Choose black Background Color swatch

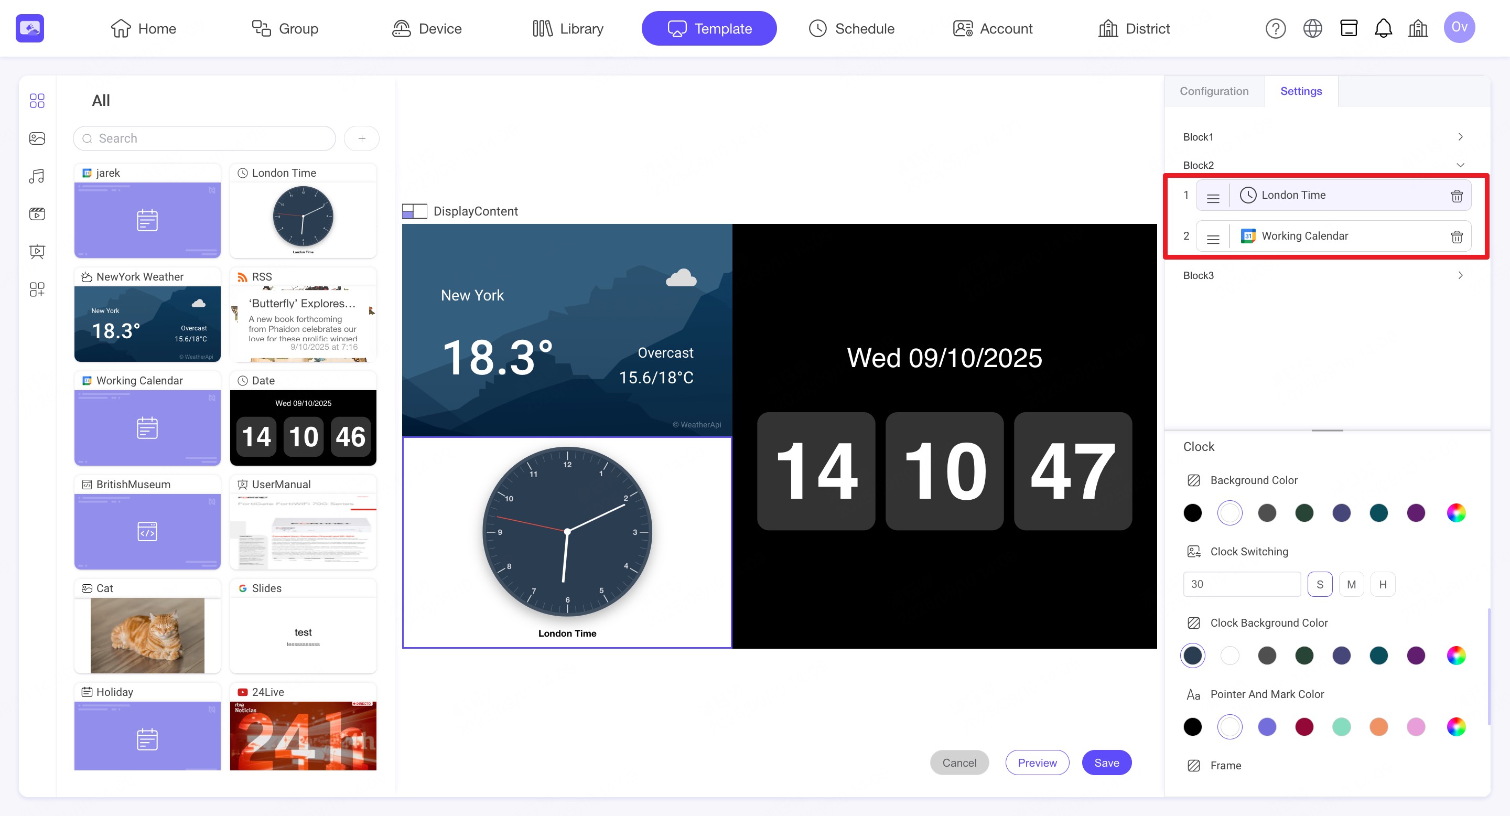point(1192,513)
